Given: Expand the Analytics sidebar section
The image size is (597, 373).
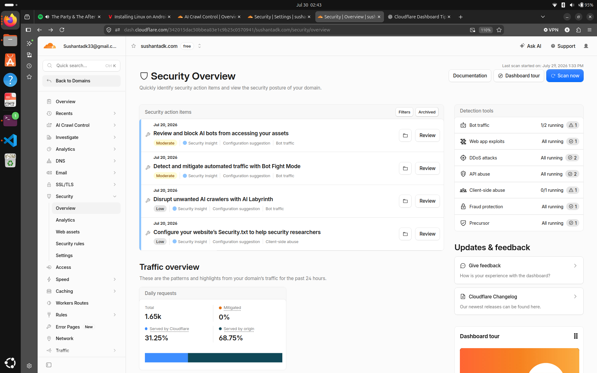Looking at the screenshot, I should point(82,149).
